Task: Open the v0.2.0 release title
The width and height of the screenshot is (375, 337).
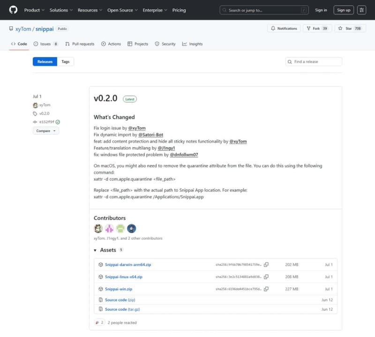Action: pos(105,98)
